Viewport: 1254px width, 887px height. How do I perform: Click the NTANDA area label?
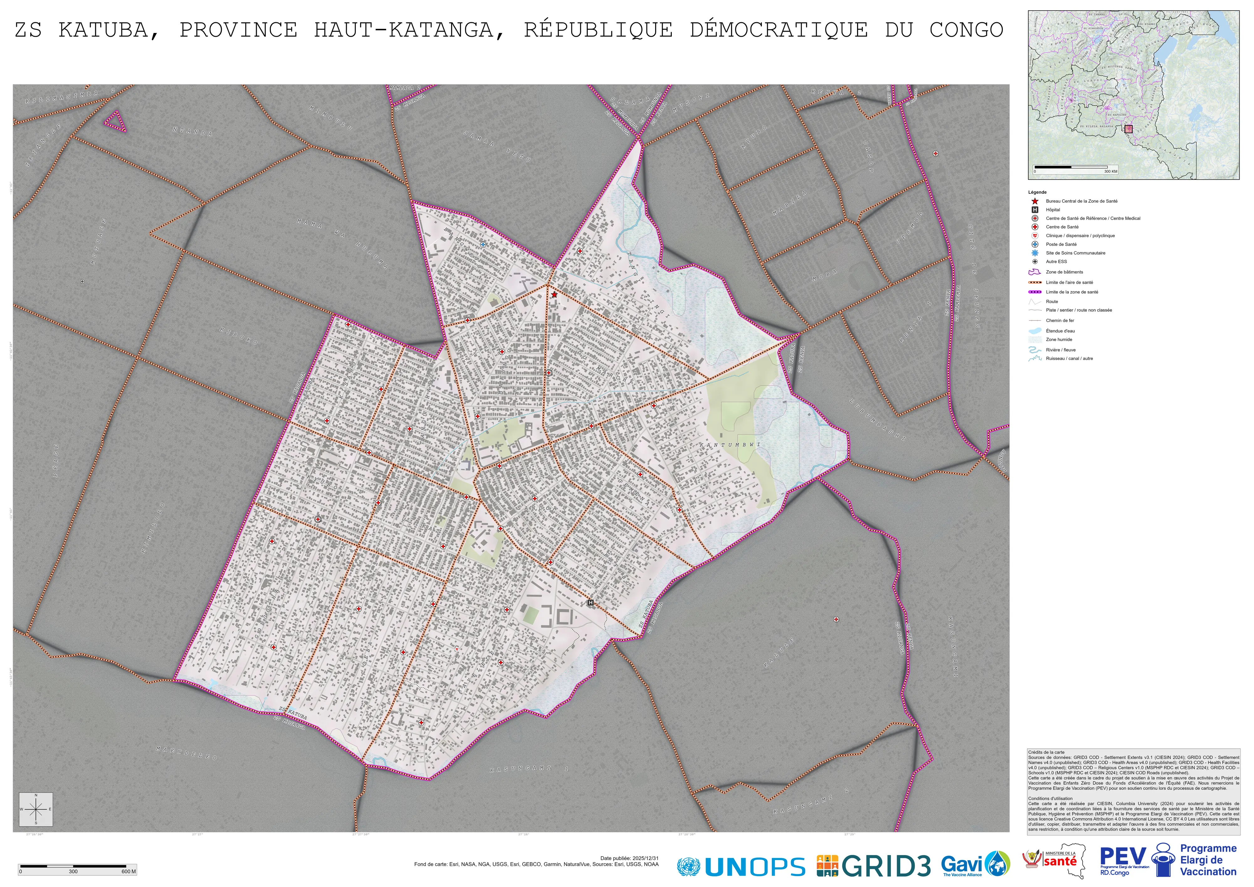click(193, 131)
